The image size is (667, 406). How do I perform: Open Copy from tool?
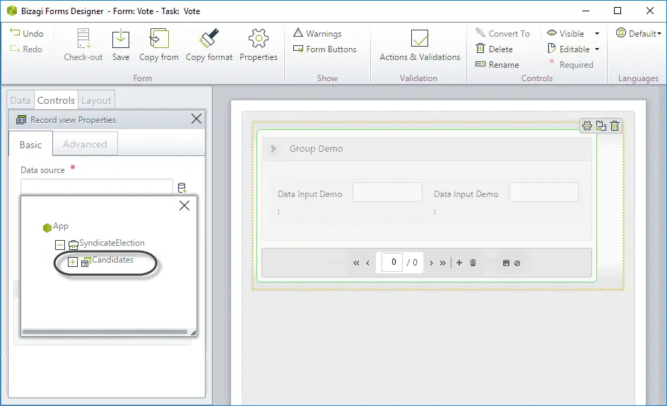[159, 44]
